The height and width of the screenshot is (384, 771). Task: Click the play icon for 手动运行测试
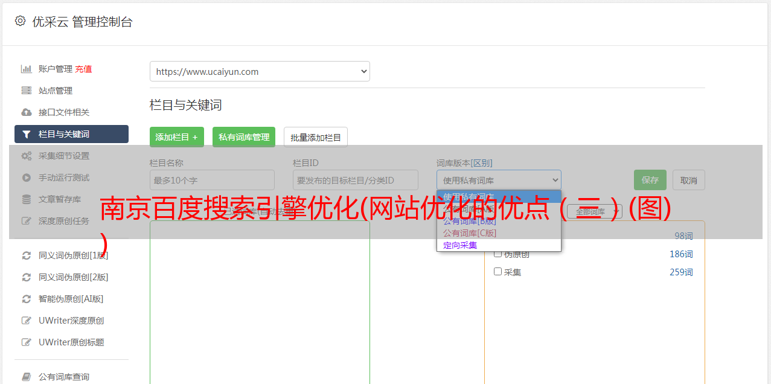pos(27,178)
